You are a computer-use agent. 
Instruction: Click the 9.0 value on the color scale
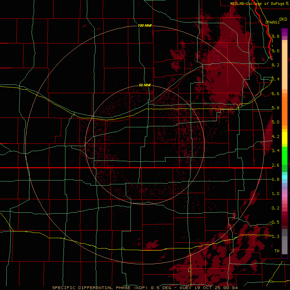(275, 51)
